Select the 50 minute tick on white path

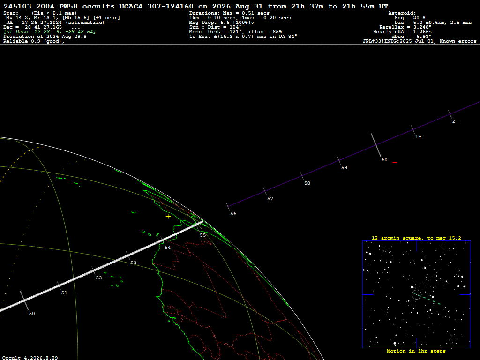click(x=24, y=300)
